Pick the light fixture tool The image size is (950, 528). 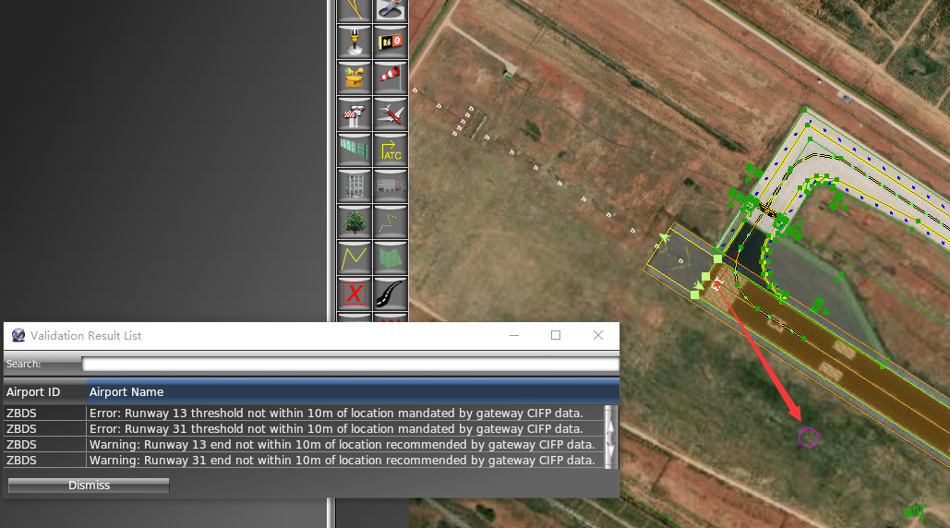tap(355, 42)
